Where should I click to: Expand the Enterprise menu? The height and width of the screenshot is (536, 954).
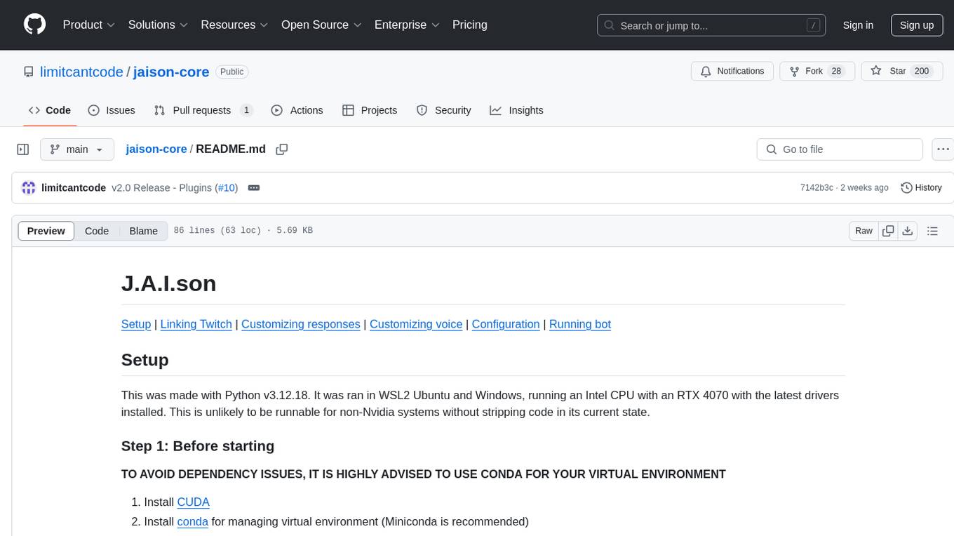point(407,25)
